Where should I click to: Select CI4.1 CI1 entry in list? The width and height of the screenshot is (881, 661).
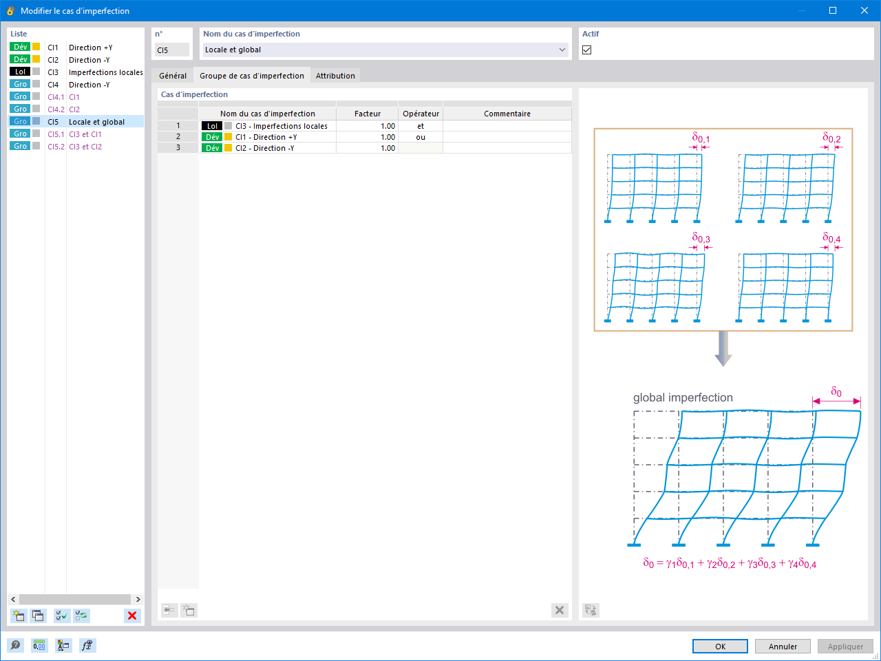(76, 97)
